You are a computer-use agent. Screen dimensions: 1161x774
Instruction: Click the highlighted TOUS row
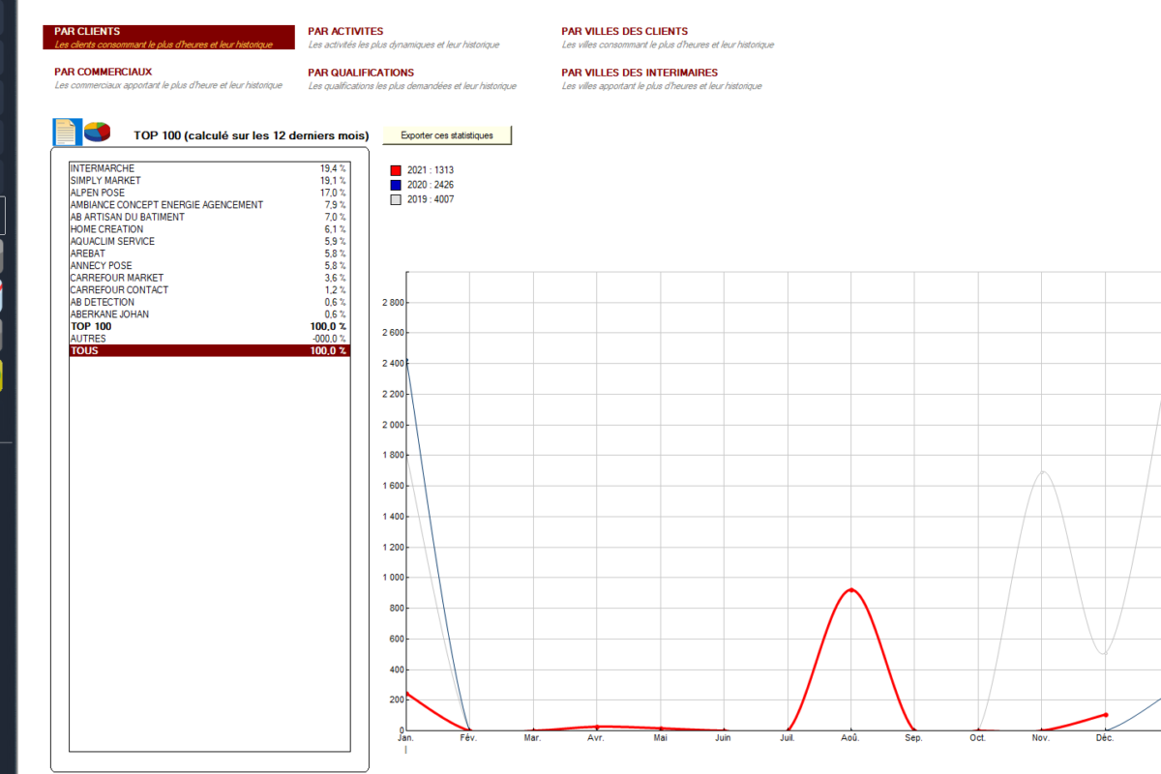tap(208, 351)
